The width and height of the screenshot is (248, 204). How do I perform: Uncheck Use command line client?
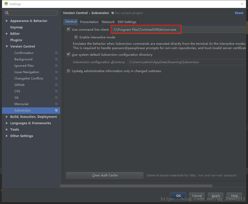pyautogui.click(x=69, y=29)
